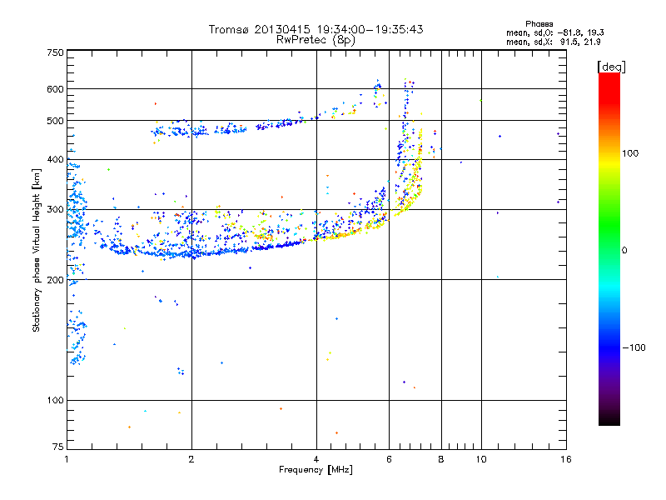Click the x-axis tick label '10'

pyautogui.click(x=481, y=459)
